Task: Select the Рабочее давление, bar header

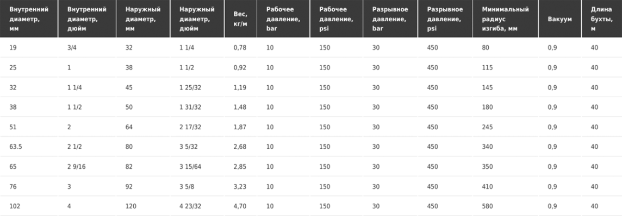Action: tap(283, 19)
